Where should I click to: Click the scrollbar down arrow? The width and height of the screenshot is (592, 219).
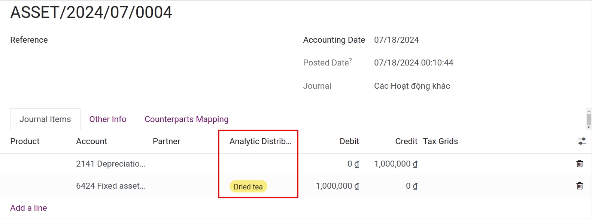(589, 127)
